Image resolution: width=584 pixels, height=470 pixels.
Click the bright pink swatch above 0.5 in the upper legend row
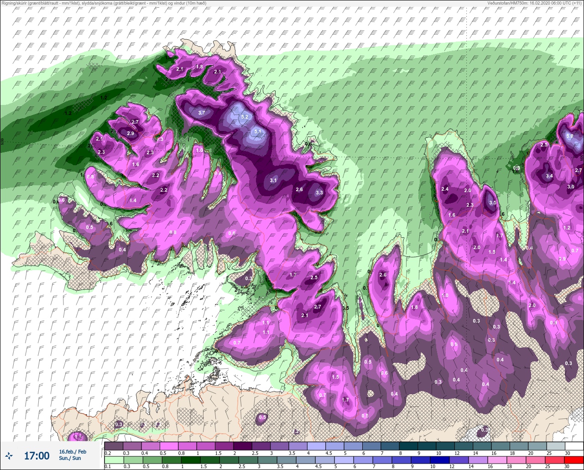[169, 446]
